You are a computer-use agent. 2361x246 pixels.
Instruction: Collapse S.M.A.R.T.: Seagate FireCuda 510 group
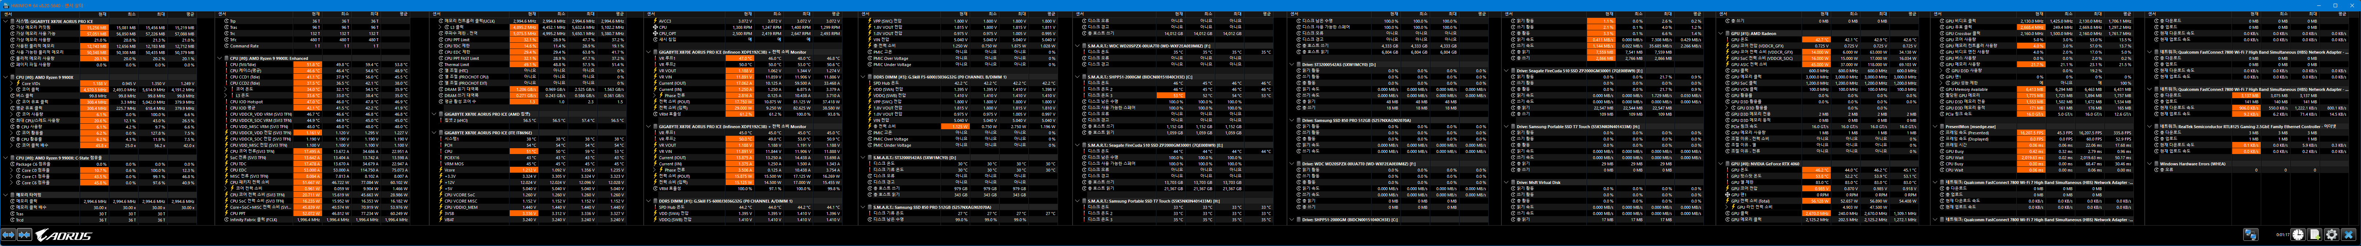1077,145
